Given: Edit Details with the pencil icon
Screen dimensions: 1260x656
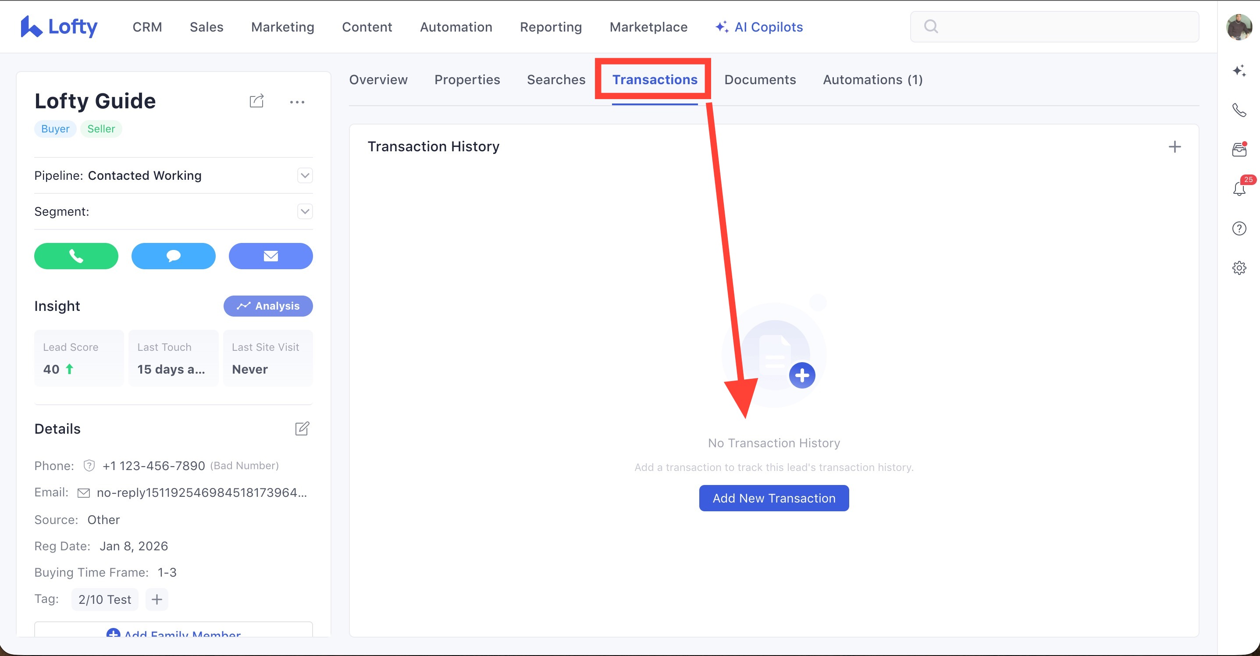Looking at the screenshot, I should [302, 428].
